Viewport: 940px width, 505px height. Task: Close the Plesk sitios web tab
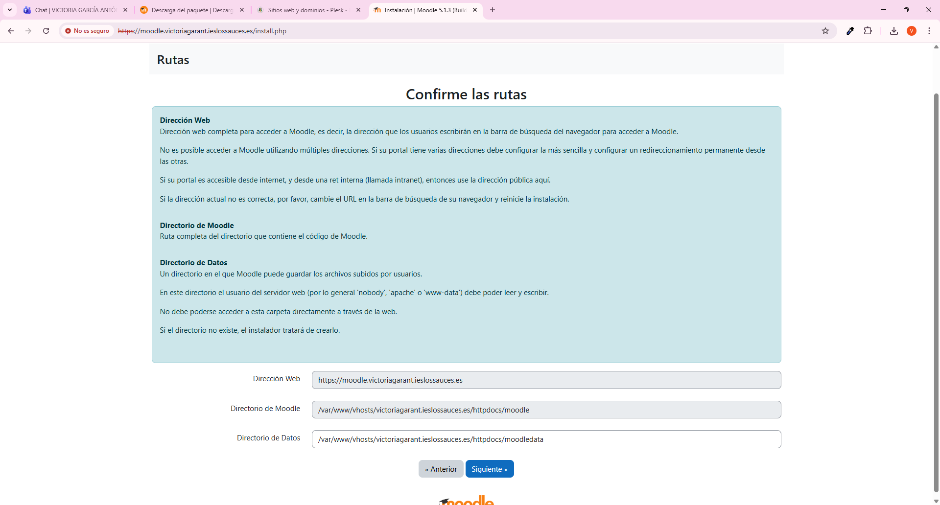358,10
